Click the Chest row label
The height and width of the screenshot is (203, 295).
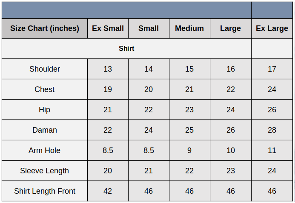(45, 89)
